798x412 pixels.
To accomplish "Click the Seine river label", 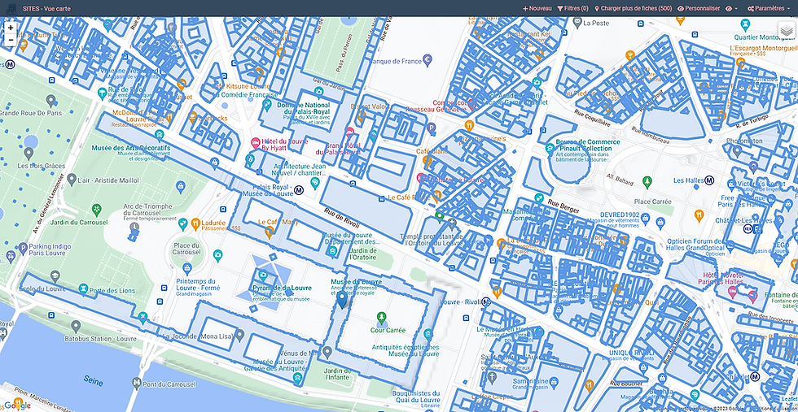I will (92, 381).
